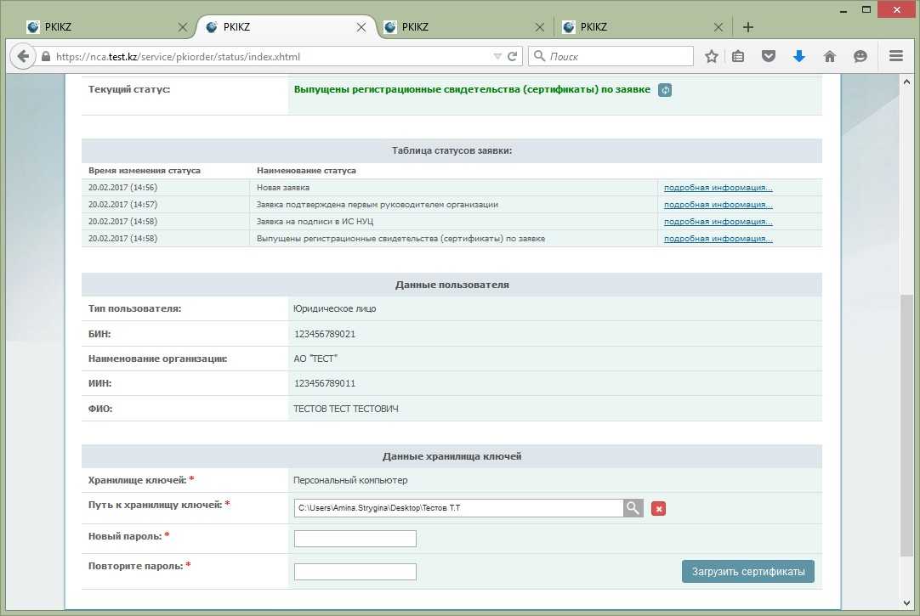Open the Pocket icon in browser toolbar
This screenshot has width=920, height=616.
(x=769, y=57)
